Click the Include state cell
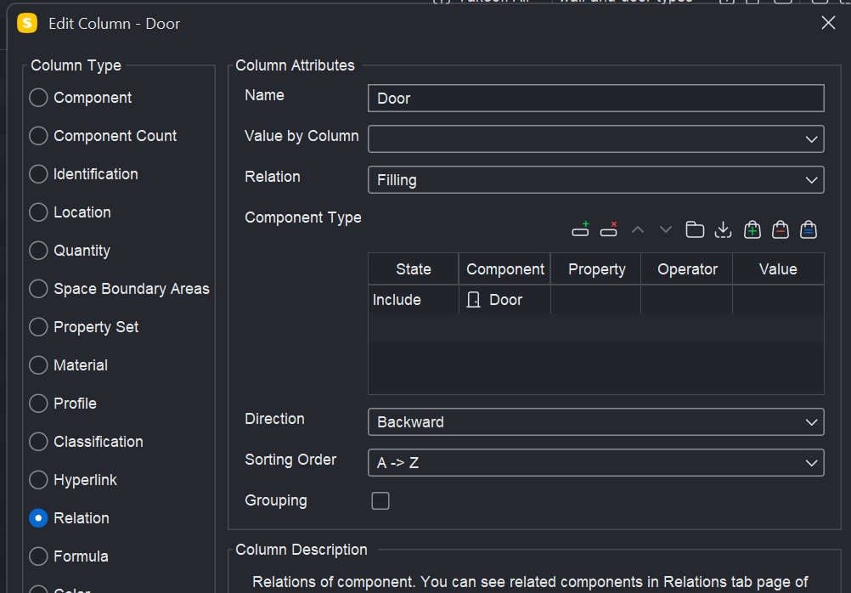The width and height of the screenshot is (851, 593). point(414,300)
